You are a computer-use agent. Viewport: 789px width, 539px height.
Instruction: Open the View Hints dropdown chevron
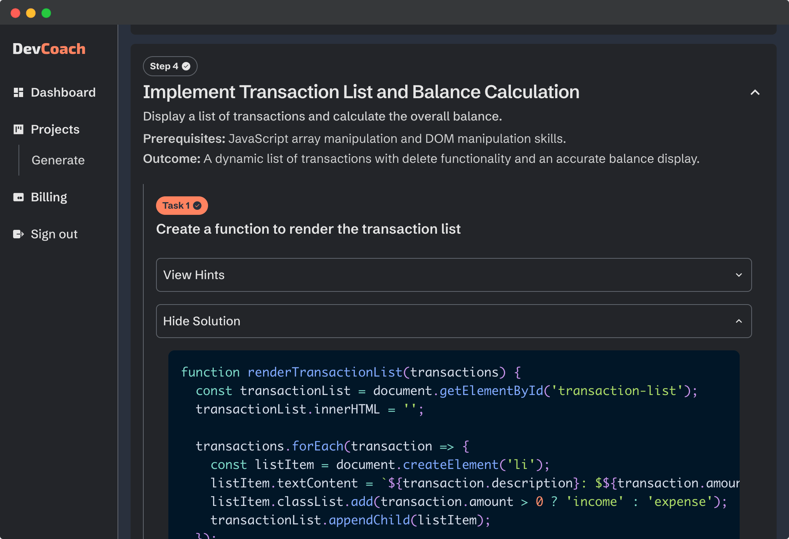[x=739, y=275]
